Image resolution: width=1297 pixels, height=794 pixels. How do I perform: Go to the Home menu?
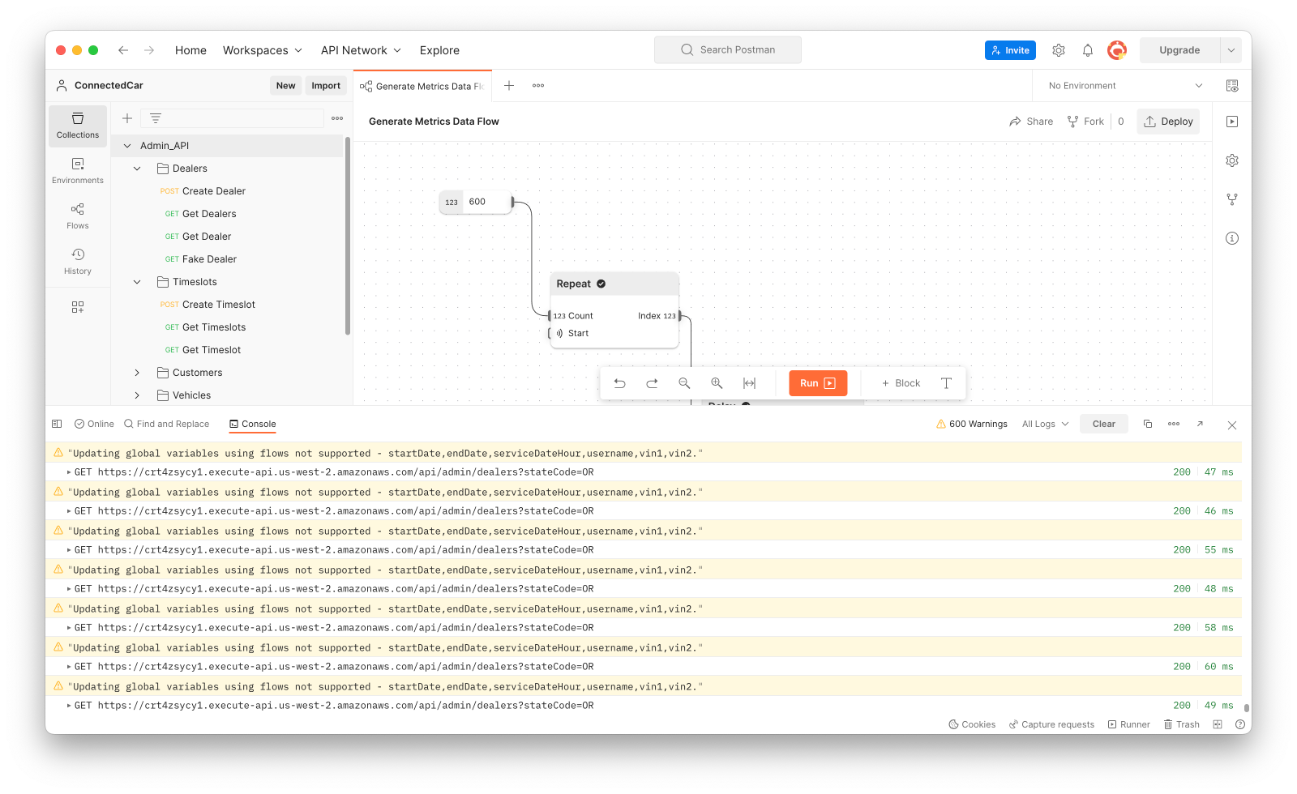[x=190, y=50]
